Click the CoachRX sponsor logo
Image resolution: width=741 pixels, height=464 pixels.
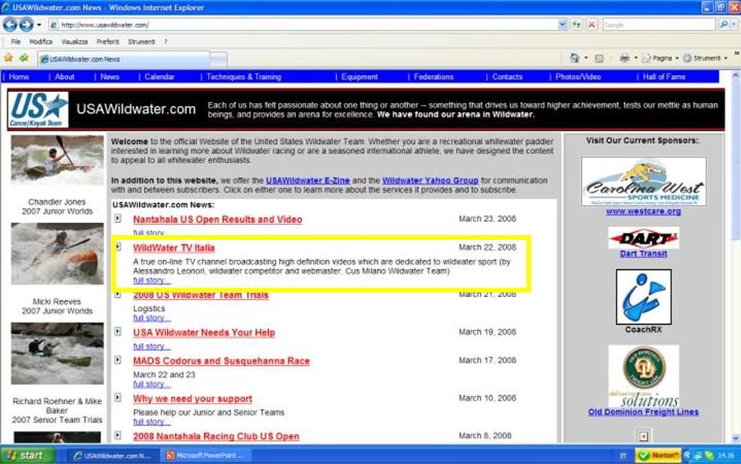click(x=643, y=297)
